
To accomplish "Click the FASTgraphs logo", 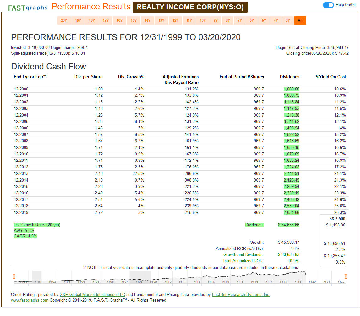I will click(28, 8).
